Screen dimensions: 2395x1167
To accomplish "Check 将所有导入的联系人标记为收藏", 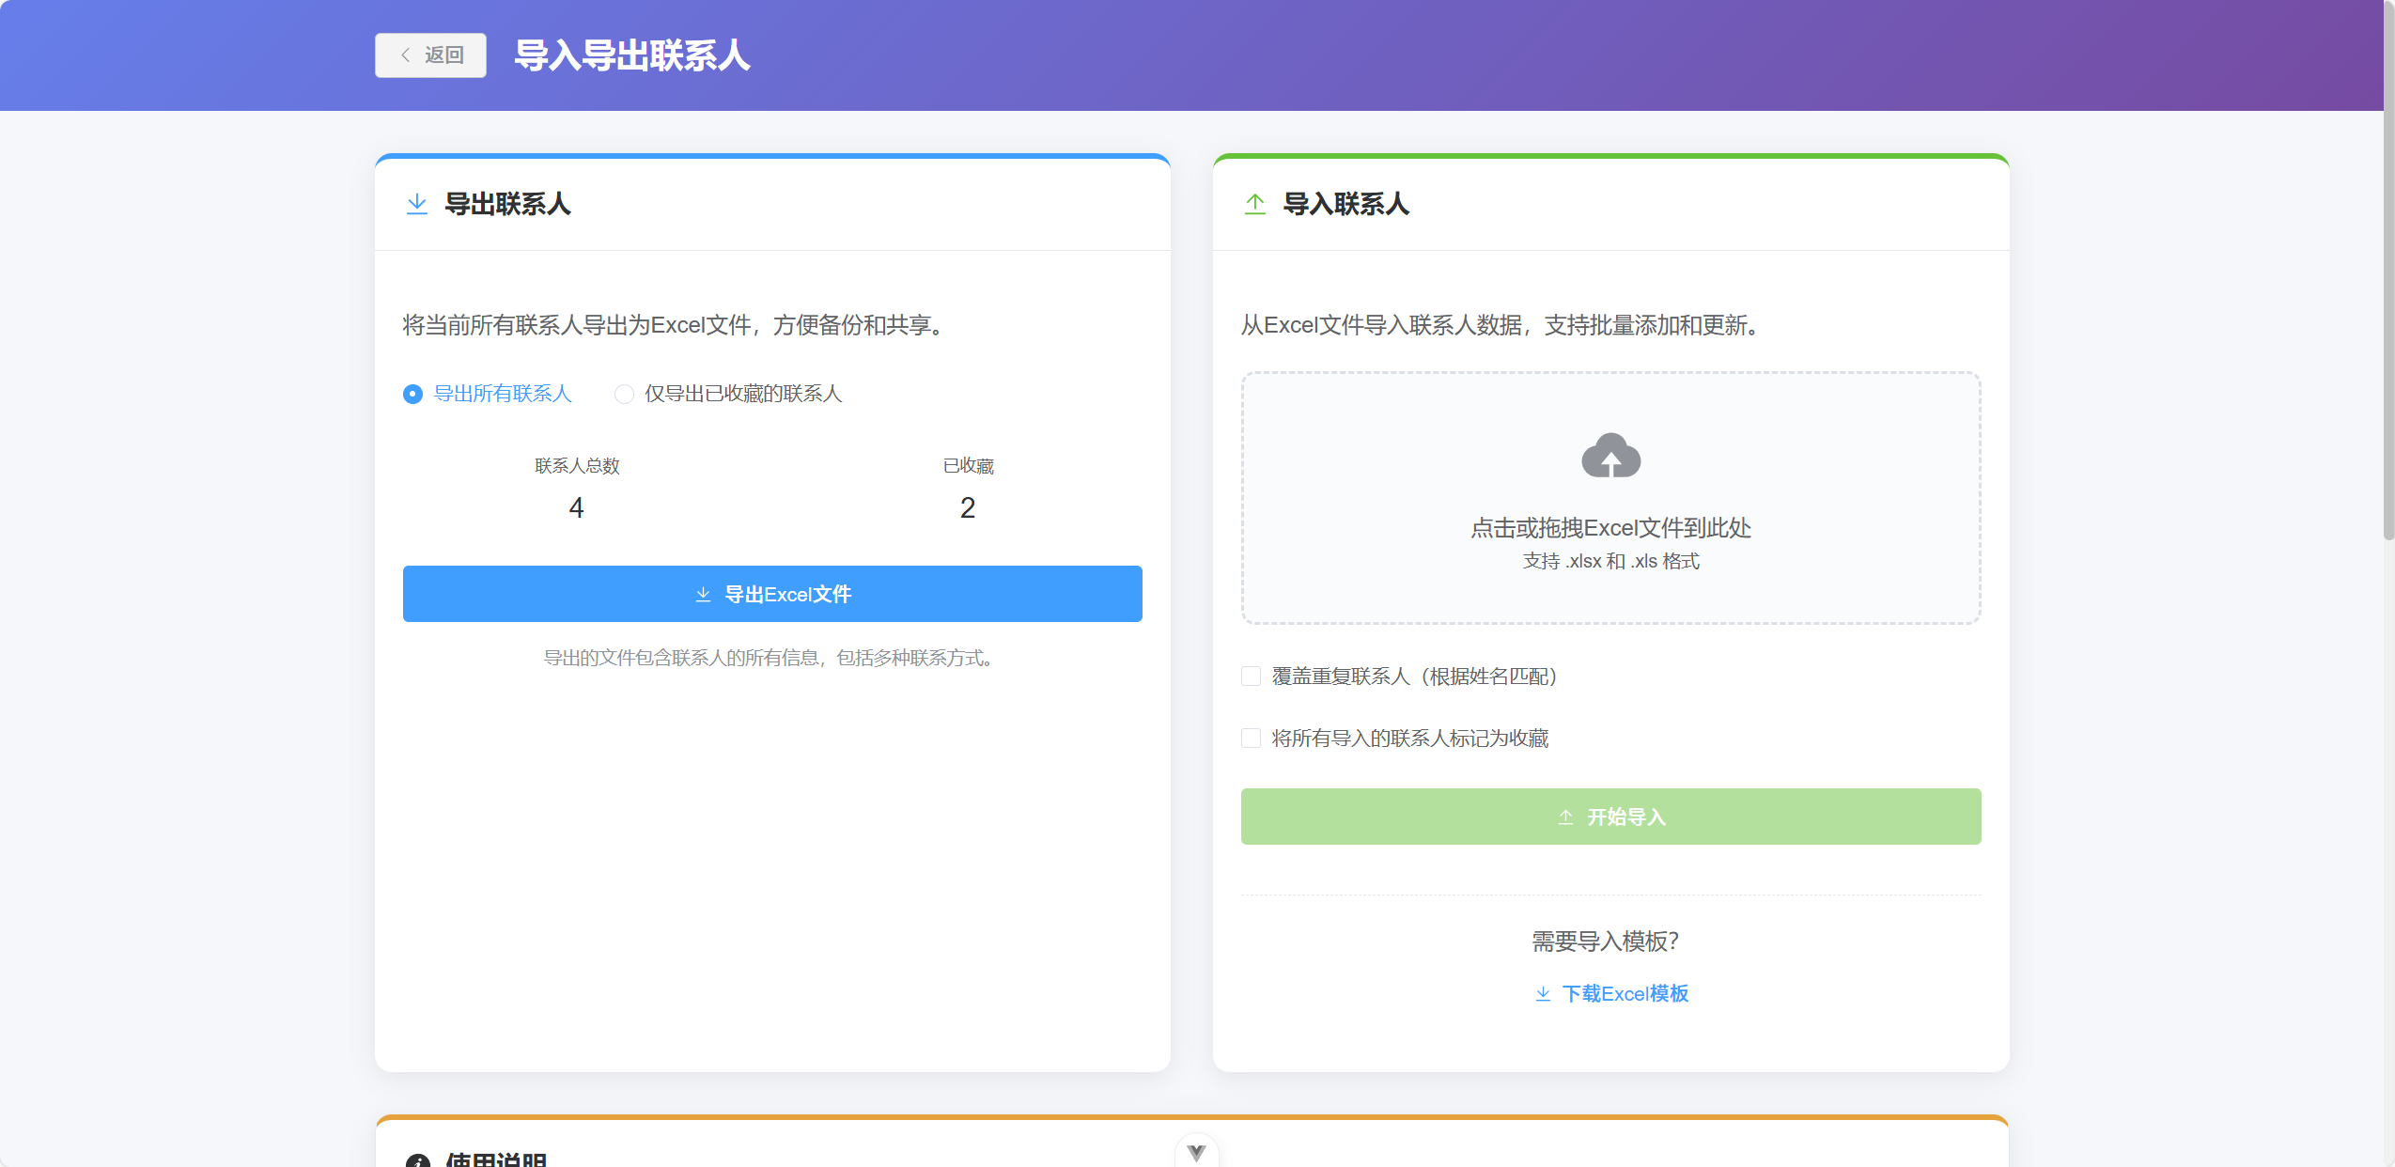I will point(1250,739).
